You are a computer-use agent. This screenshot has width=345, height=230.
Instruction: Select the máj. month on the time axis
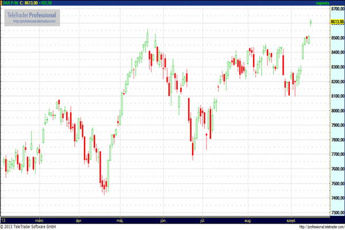point(121,220)
